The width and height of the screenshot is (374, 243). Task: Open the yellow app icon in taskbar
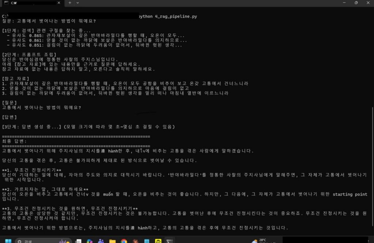click(x=158, y=241)
